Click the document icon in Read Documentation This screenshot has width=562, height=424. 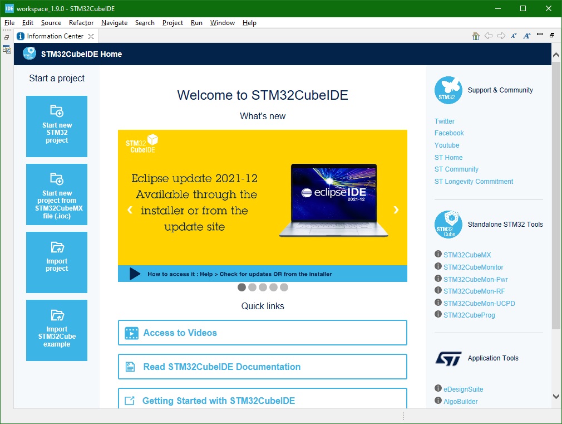(130, 367)
